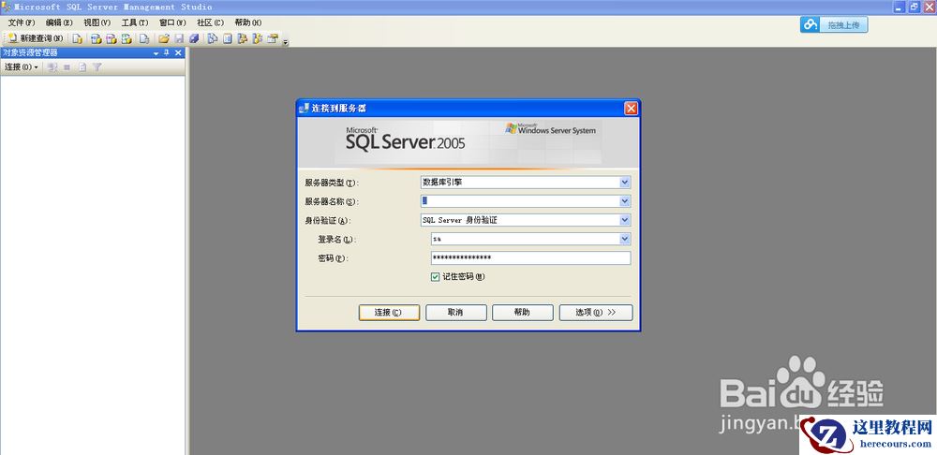Click the Save floppy disk icon
Viewport: 937px width, 455px height.
179,38
